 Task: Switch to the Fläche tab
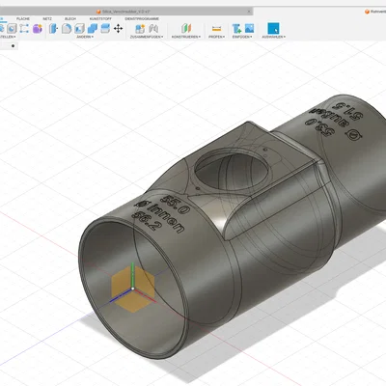[x=23, y=19]
